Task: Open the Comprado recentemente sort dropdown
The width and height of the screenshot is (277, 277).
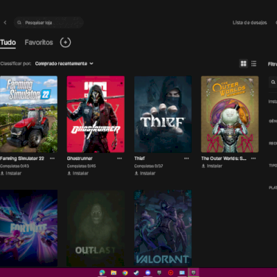Action: tap(64, 64)
